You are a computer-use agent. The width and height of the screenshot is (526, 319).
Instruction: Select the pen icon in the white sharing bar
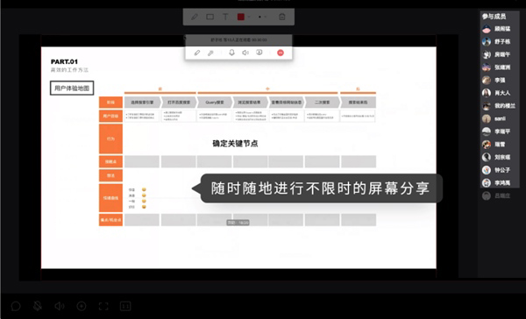click(x=197, y=53)
